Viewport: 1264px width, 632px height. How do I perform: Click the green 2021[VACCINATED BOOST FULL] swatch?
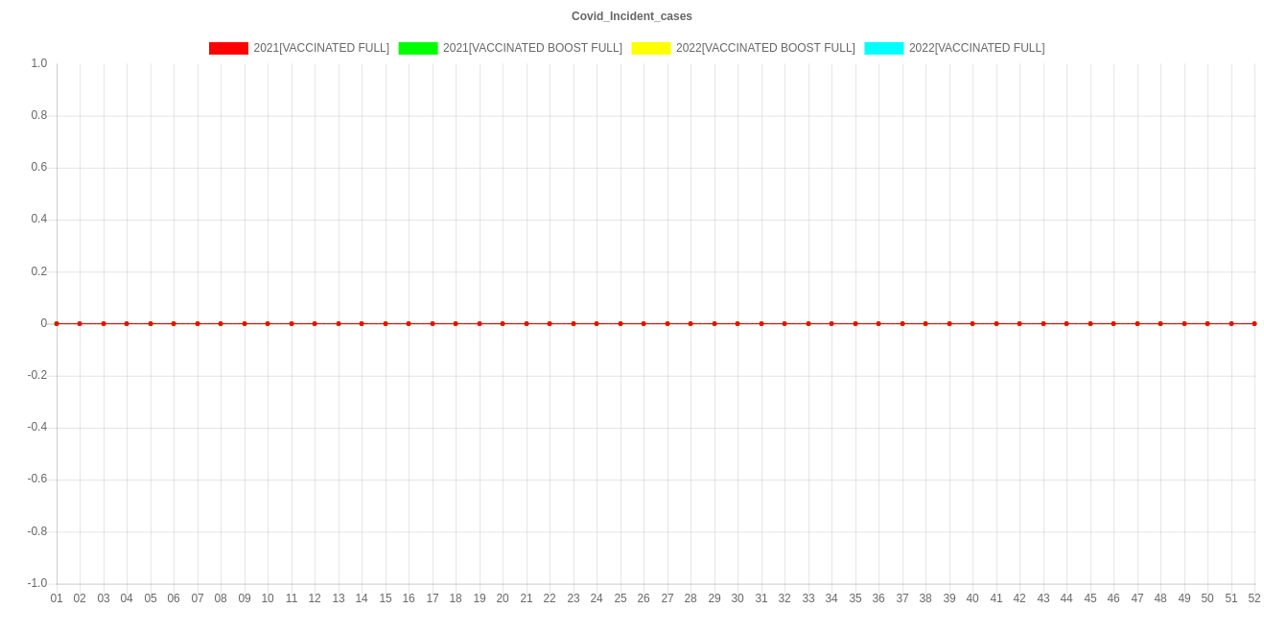tap(417, 48)
